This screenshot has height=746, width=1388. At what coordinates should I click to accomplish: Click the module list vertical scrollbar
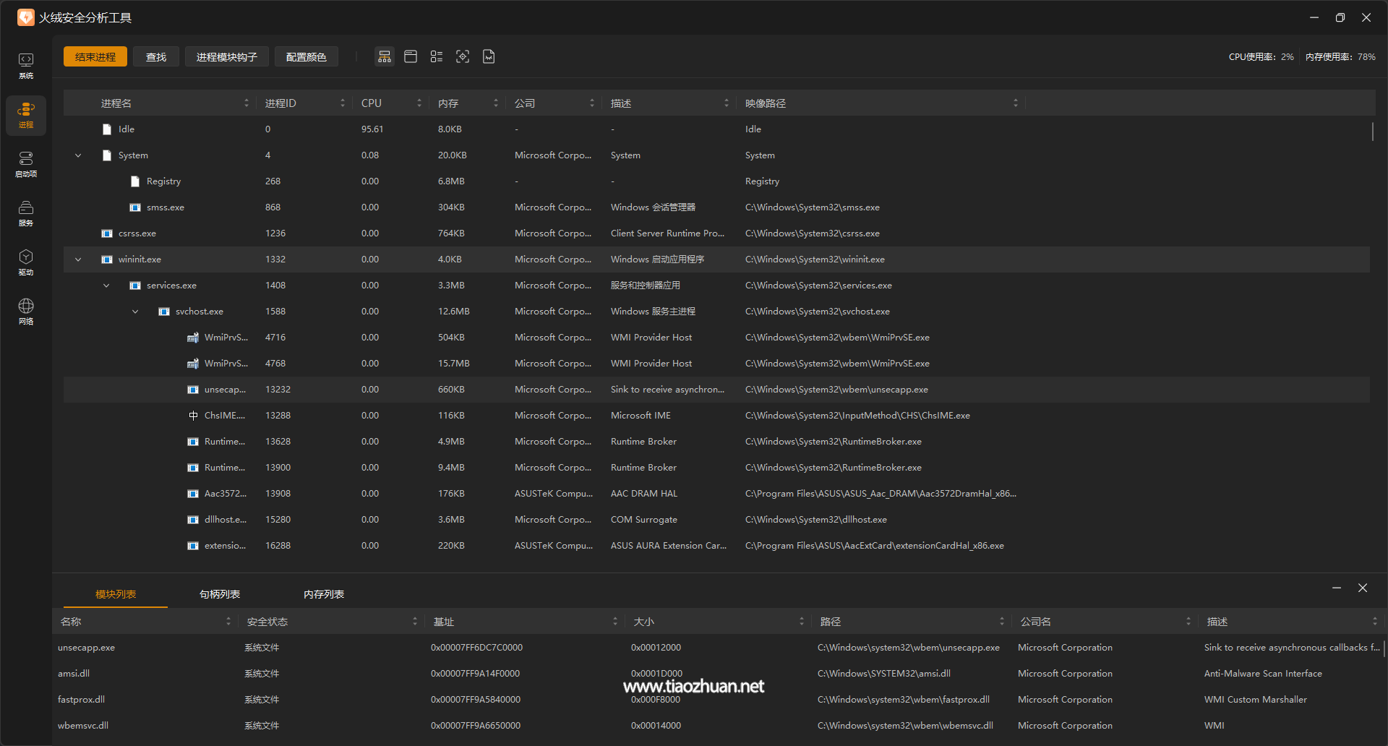1383,648
